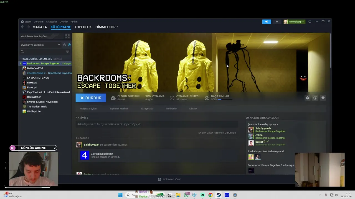Go back with the left arrow
This screenshot has width=355, height=199.
22,27
